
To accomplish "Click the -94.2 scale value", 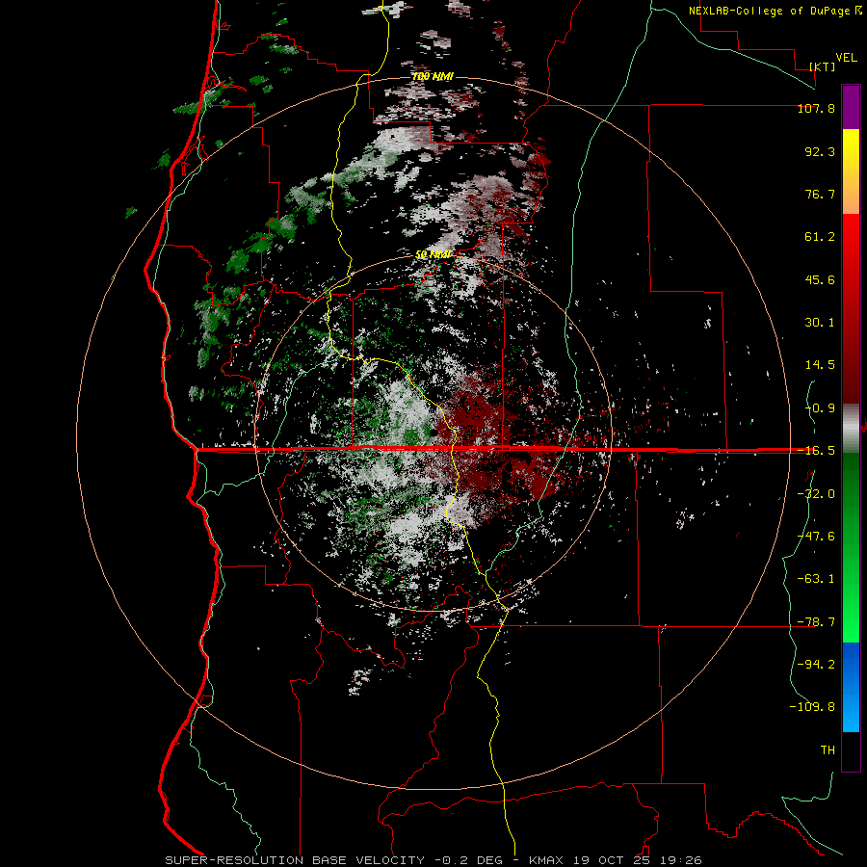I will click(816, 664).
